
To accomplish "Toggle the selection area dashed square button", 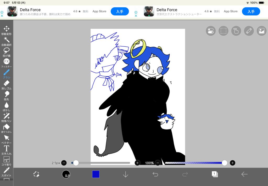I will pyautogui.click(x=223, y=31).
